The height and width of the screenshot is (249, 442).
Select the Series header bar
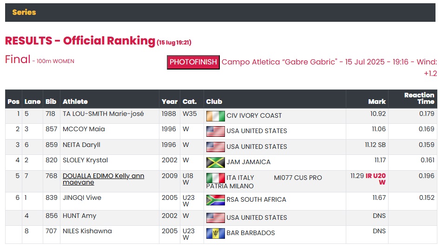point(220,13)
